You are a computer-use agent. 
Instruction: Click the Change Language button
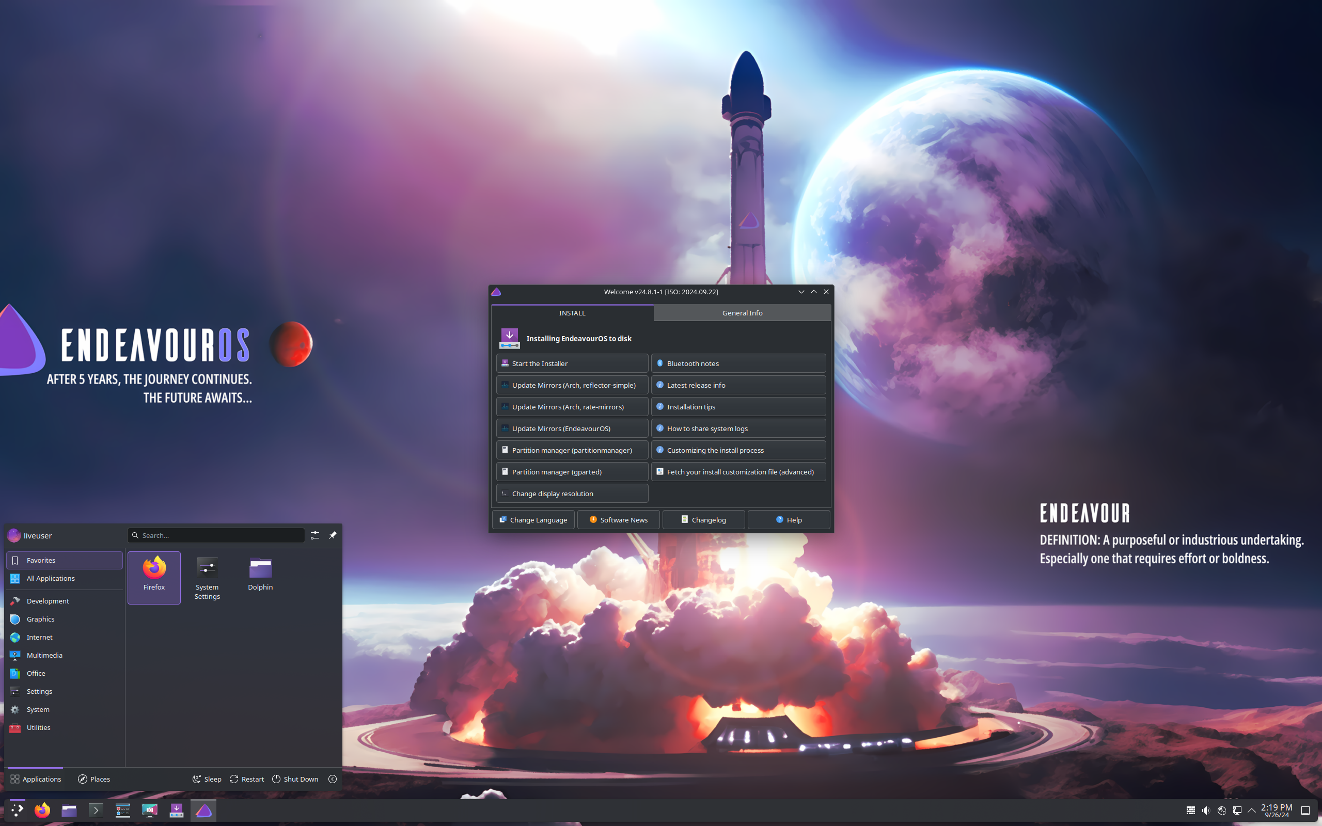pos(533,519)
